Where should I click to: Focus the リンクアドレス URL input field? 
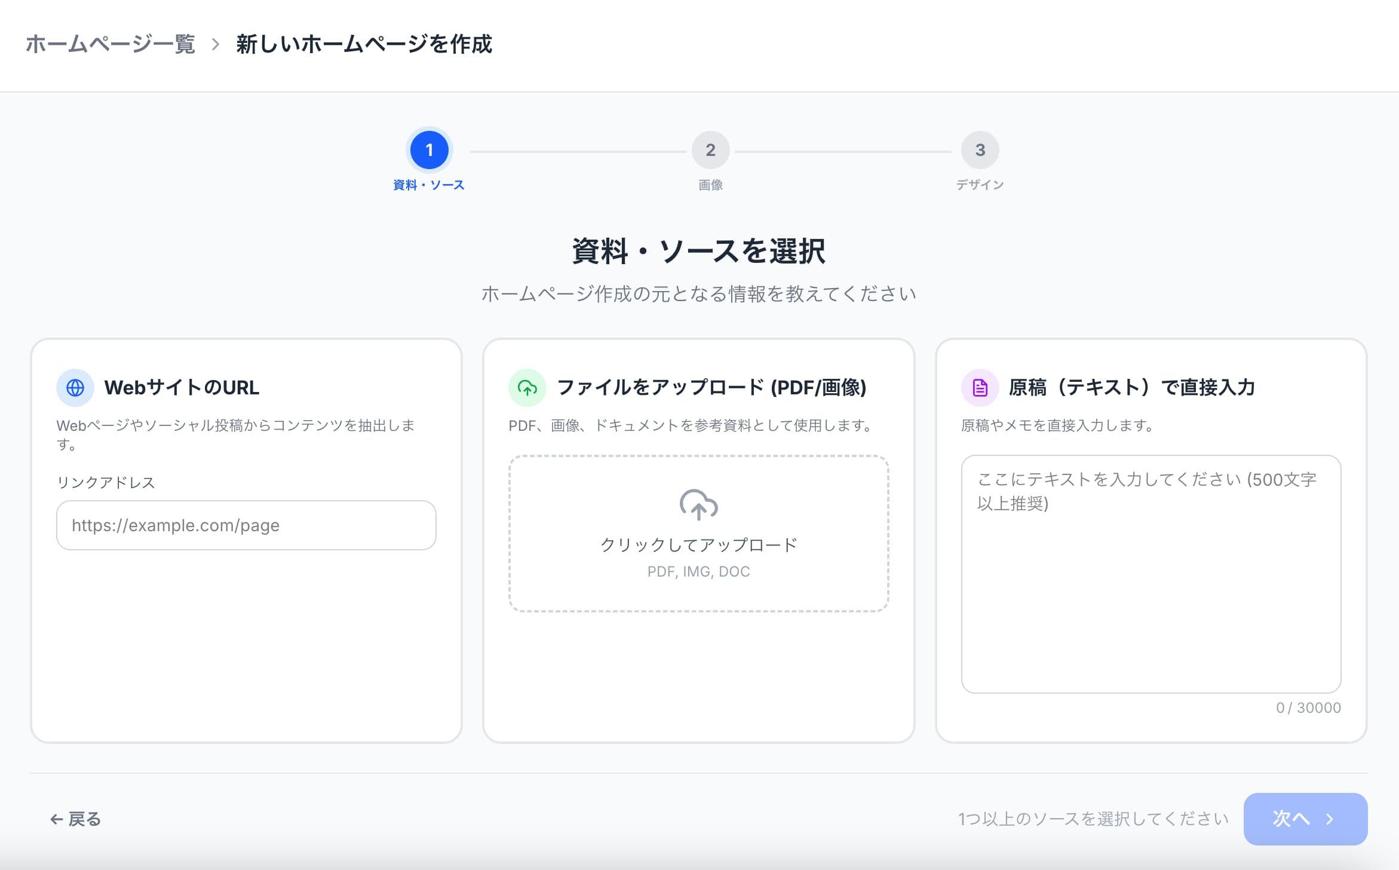pyautogui.click(x=246, y=525)
